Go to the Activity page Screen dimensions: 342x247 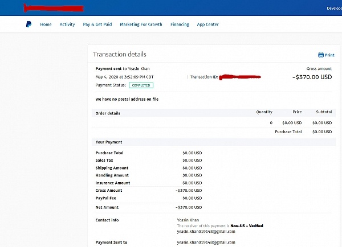[x=67, y=24]
